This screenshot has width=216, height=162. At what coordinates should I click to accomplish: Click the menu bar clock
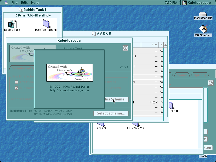[x=171, y=3]
